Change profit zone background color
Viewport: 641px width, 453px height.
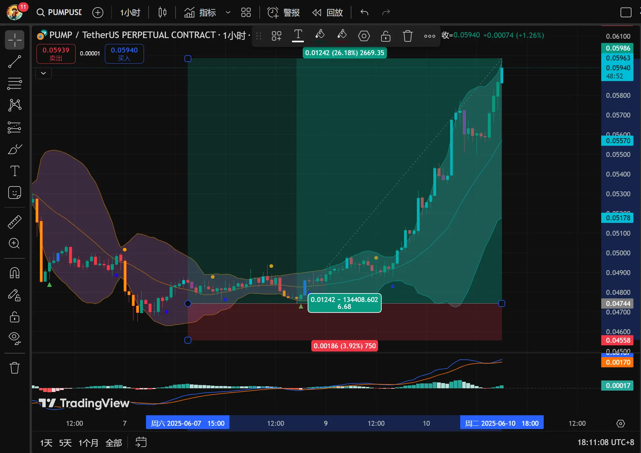(x=320, y=36)
